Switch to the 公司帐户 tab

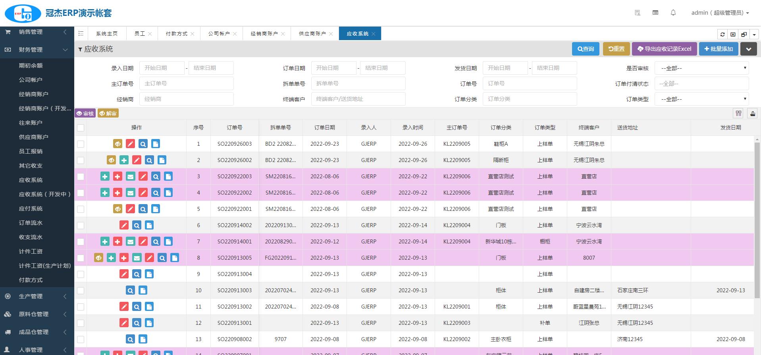click(219, 34)
